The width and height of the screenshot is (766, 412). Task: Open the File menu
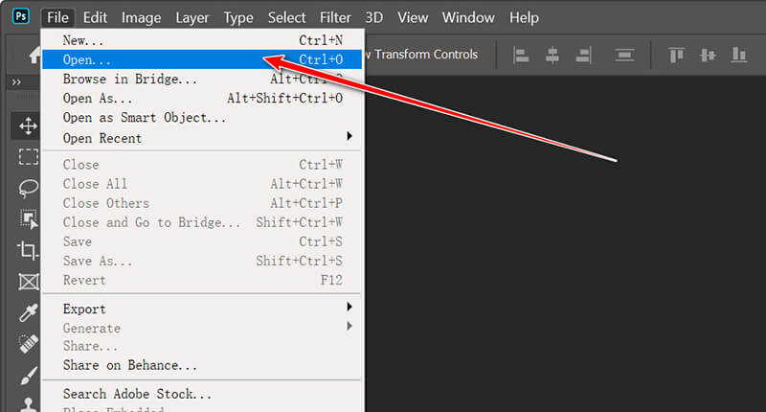[57, 18]
